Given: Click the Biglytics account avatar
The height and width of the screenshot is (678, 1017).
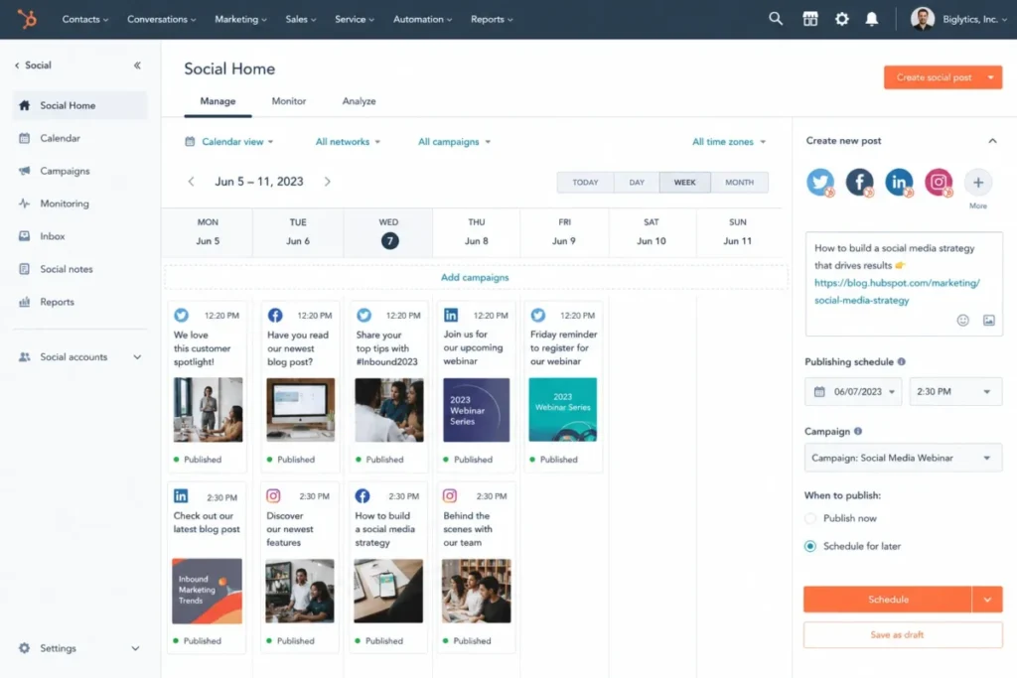Looking at the screenshot, I should [x=922, y=19].
